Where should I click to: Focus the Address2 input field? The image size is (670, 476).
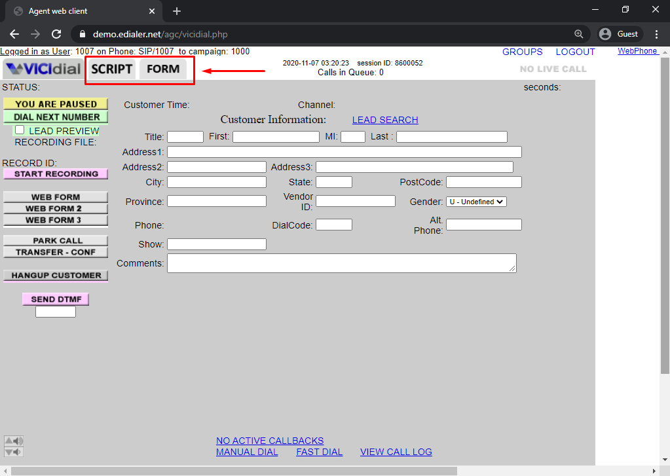point(217,167)
